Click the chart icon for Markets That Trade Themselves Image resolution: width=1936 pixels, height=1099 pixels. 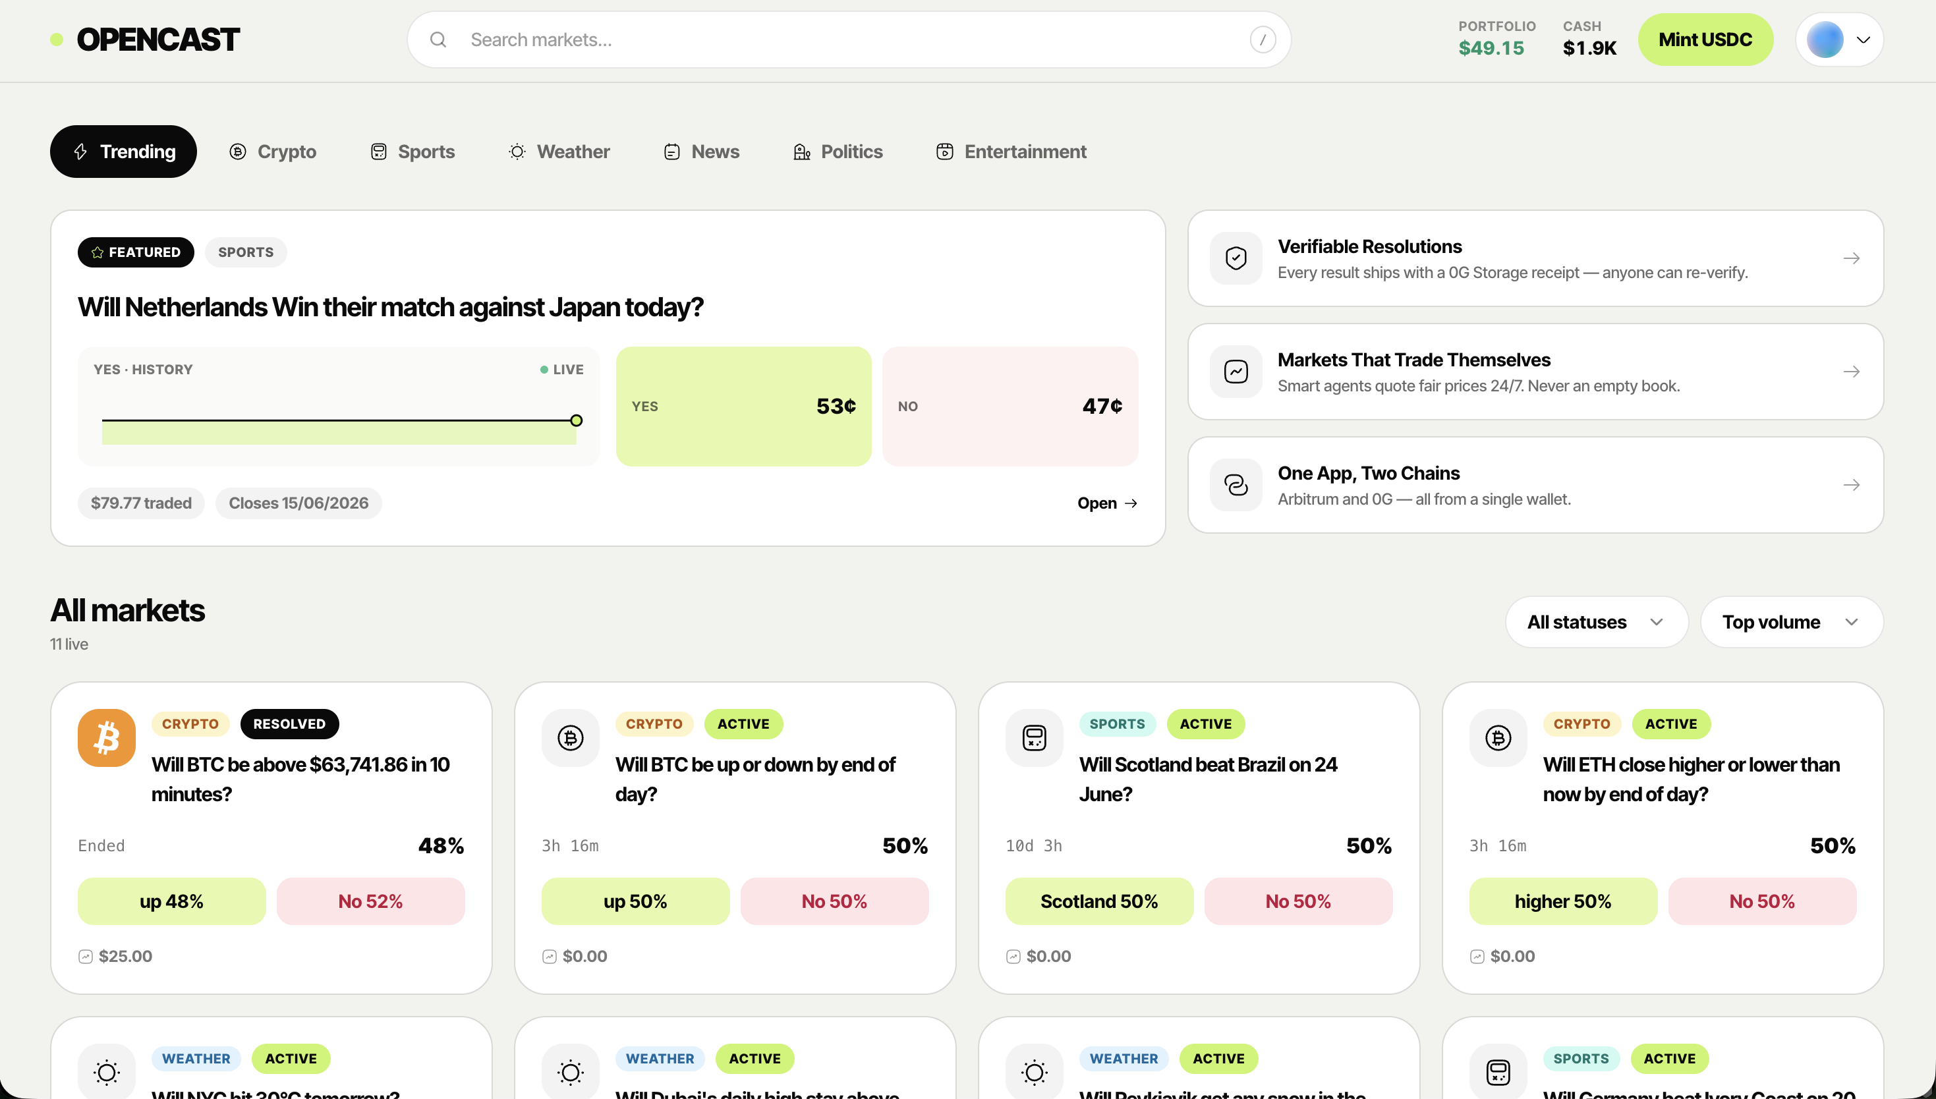click(1236, 372)
